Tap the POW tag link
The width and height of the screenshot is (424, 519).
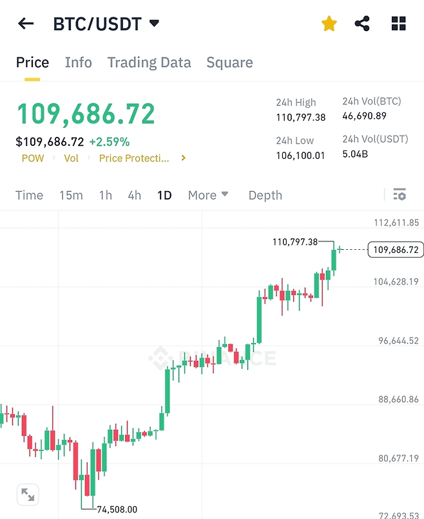pyautogui.click(x=33, y=158)
